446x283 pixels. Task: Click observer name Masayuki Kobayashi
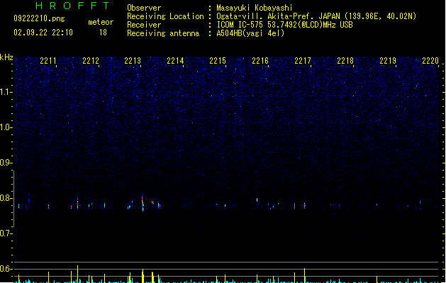[x=255, y=8]
